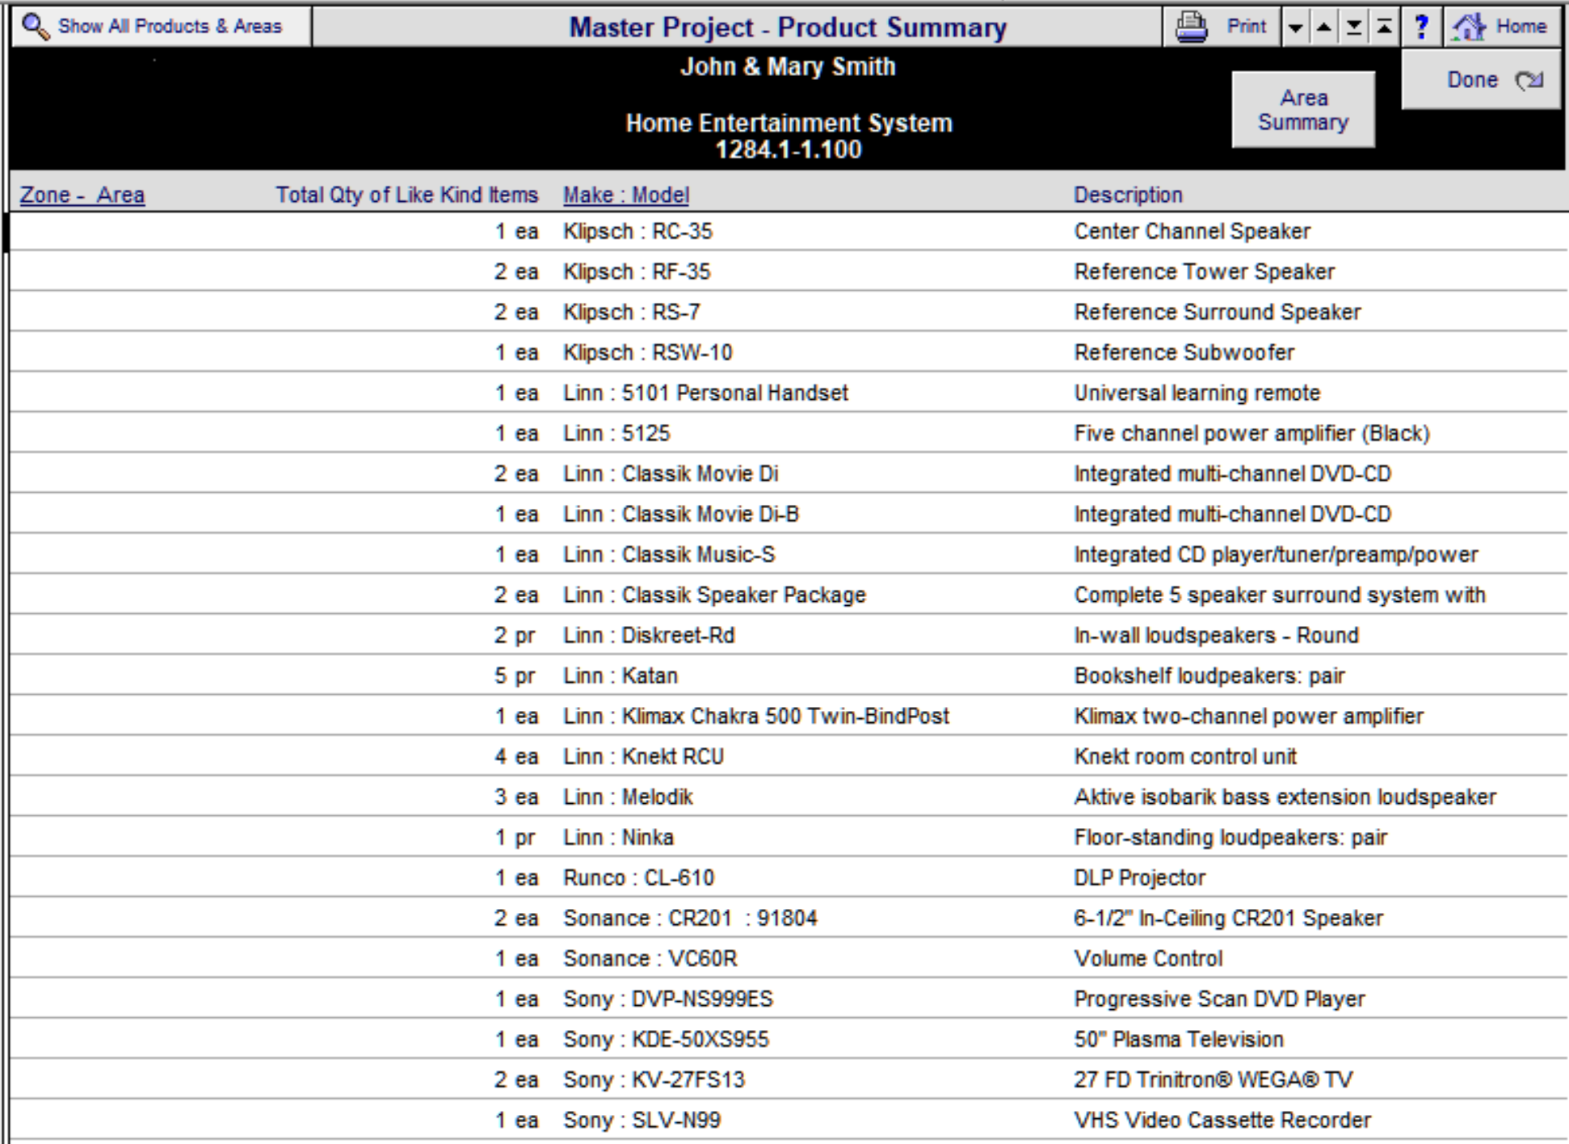The width and height of the screenshot is (1569, 1144).
Task: Click the page-up arrow in the toolbar
Action: coord(1323,27)
